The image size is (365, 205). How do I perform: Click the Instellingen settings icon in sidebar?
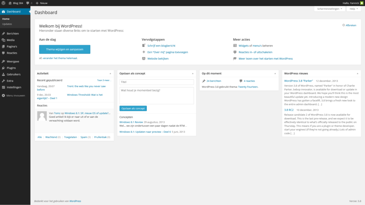pos(4,87)
